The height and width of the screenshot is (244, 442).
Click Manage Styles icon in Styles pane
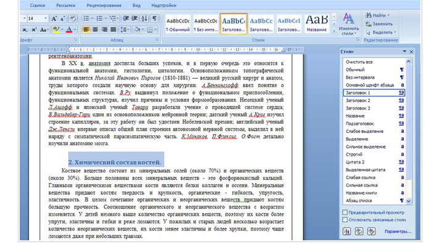[x=371, y=231]
